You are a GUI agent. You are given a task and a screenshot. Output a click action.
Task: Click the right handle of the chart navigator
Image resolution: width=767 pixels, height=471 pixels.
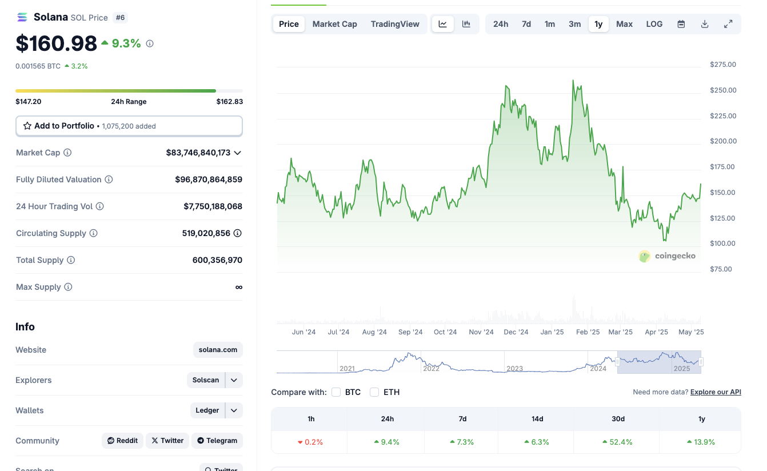click(701, 362)
